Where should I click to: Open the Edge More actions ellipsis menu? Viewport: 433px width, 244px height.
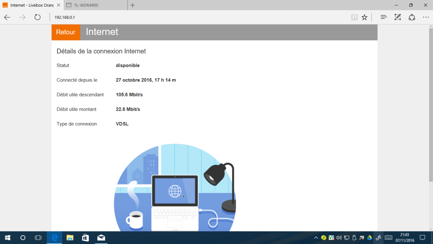pyautogui.click(x=426, y=17)
